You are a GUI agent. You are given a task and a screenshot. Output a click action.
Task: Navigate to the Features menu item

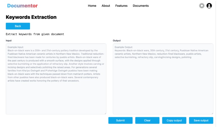click(121, 6)
